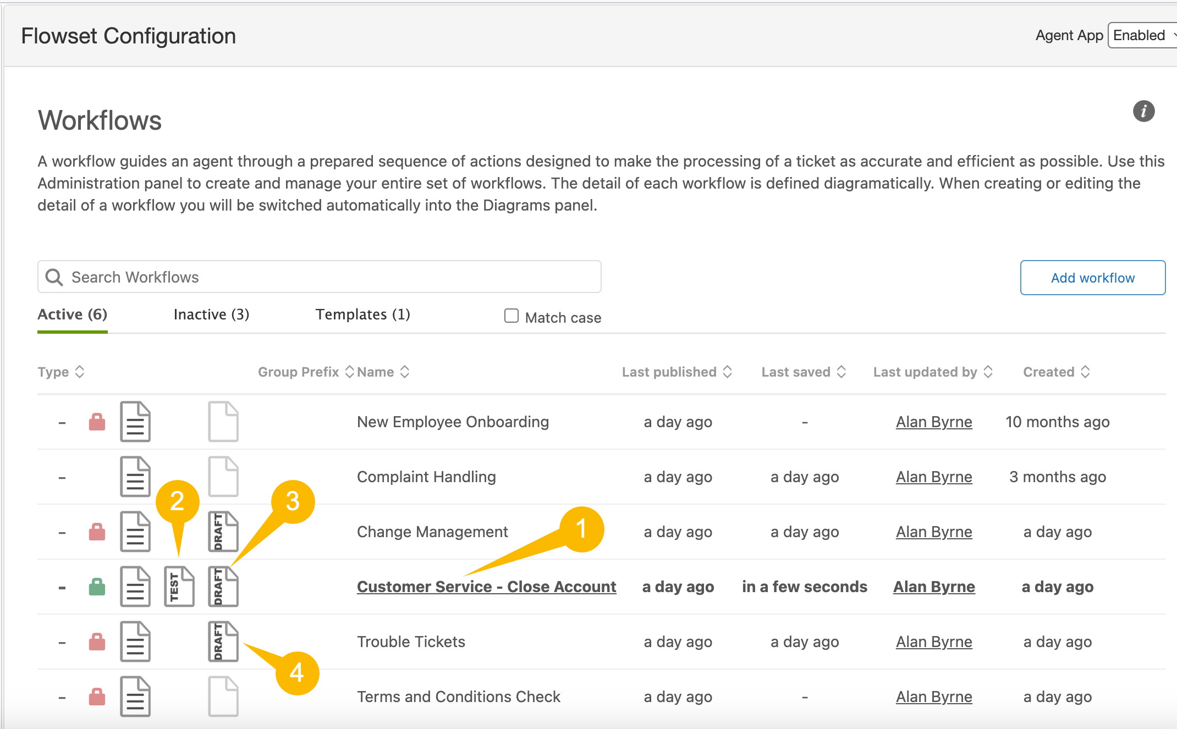Open published document icon for Customer Service row
The image size is (1177, 729).
135,587
